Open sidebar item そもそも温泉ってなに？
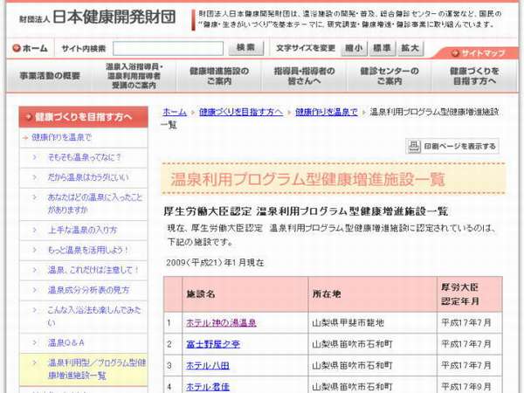524x393 pixels. point(85,157)
